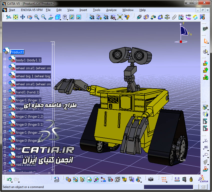Image resolution: width=212 pixels, height=192 pixels.
Task: Expand the finger1 (finger.1) tree node
Action: [5, 99]
